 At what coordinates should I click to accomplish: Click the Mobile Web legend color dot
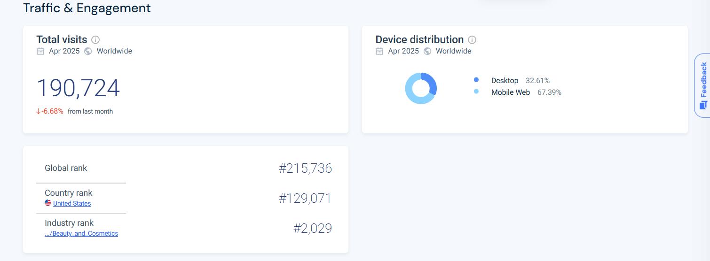point(476,92)
